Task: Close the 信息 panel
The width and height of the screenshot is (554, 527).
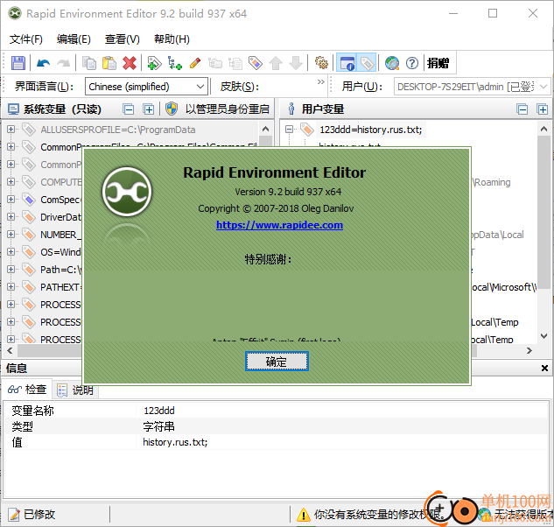Action: pyautogui.click(x=544, y=369)
